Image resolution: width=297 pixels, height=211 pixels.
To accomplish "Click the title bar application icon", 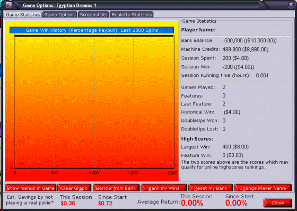I will click(x=8, y=5).
